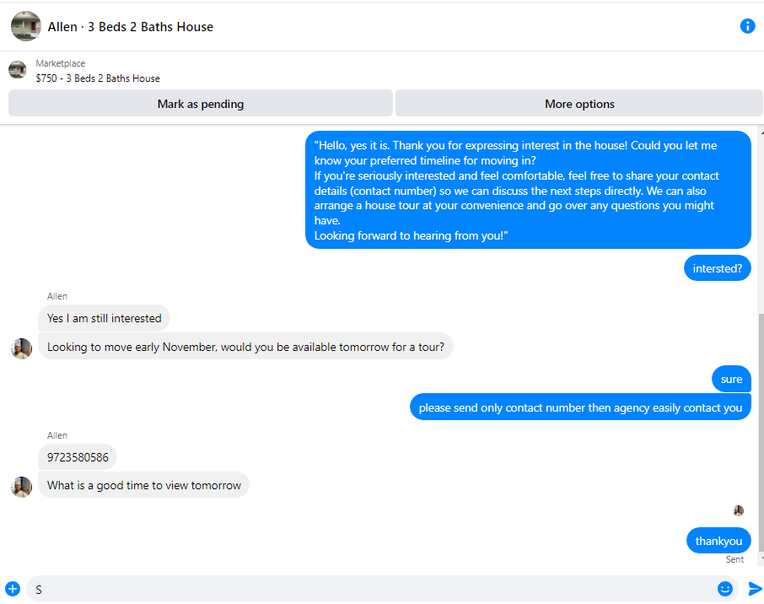Screen dimensions: 764x604
Task: Click the Marketplace listing thumbnail image
Action: click(18, 70)
